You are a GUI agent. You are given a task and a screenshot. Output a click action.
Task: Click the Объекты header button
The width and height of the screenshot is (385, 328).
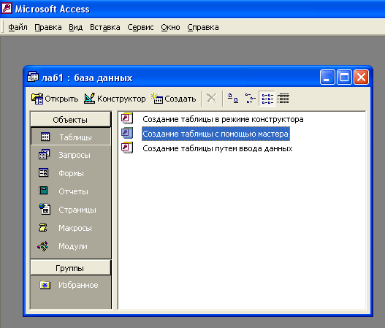tap(70, 120)
